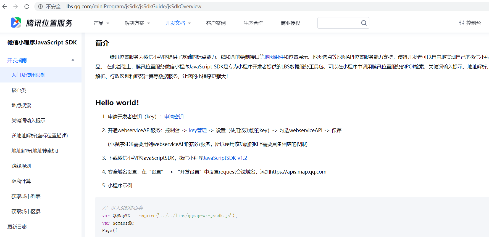Click the Tencent Location Service logo

[16, 23]
